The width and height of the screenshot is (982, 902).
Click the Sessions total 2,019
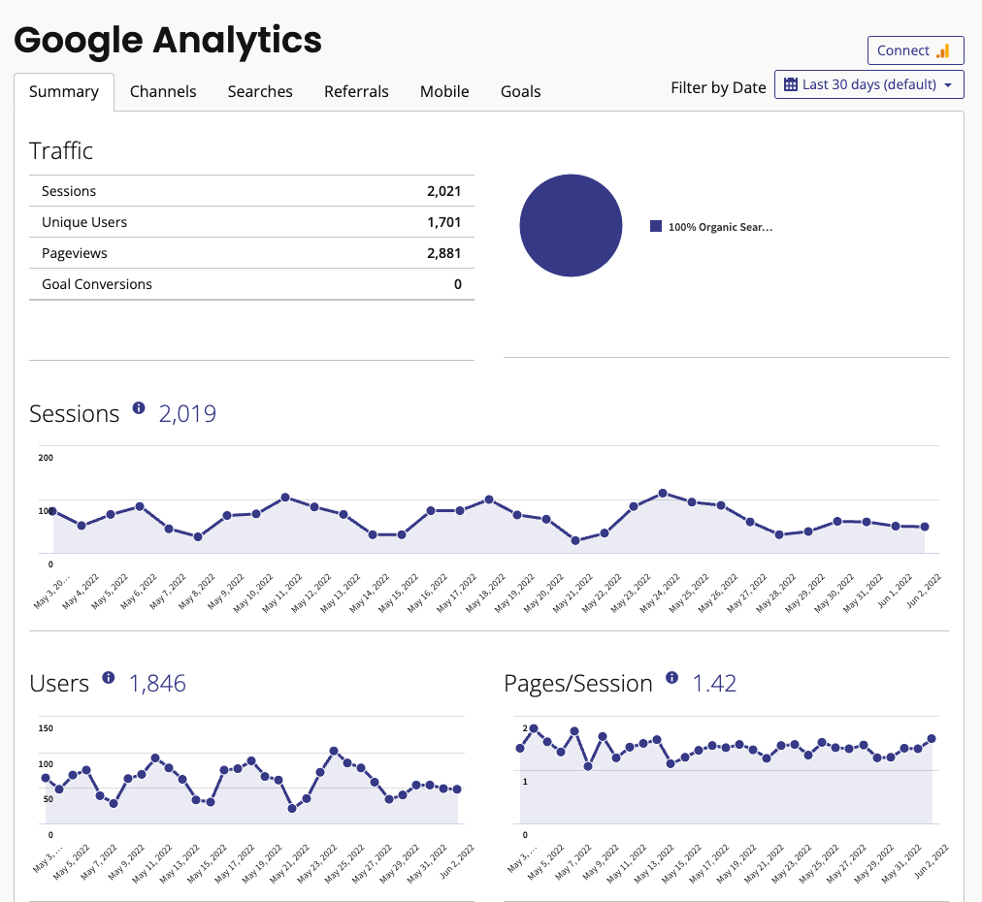tap(187, 414)
